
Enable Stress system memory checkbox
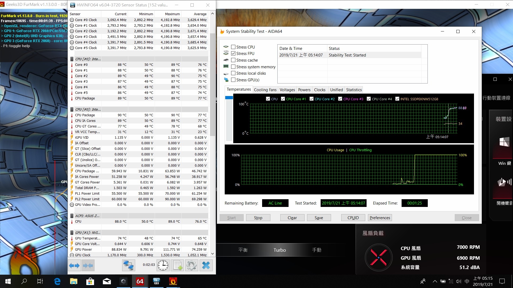pyautogui.click(x=233, y=67)
